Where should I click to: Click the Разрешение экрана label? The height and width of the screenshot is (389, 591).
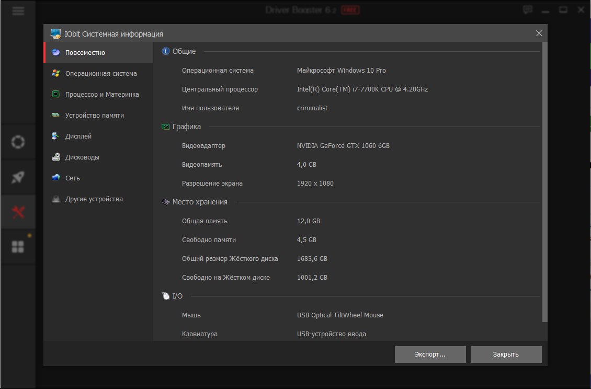tap(212, 184)
